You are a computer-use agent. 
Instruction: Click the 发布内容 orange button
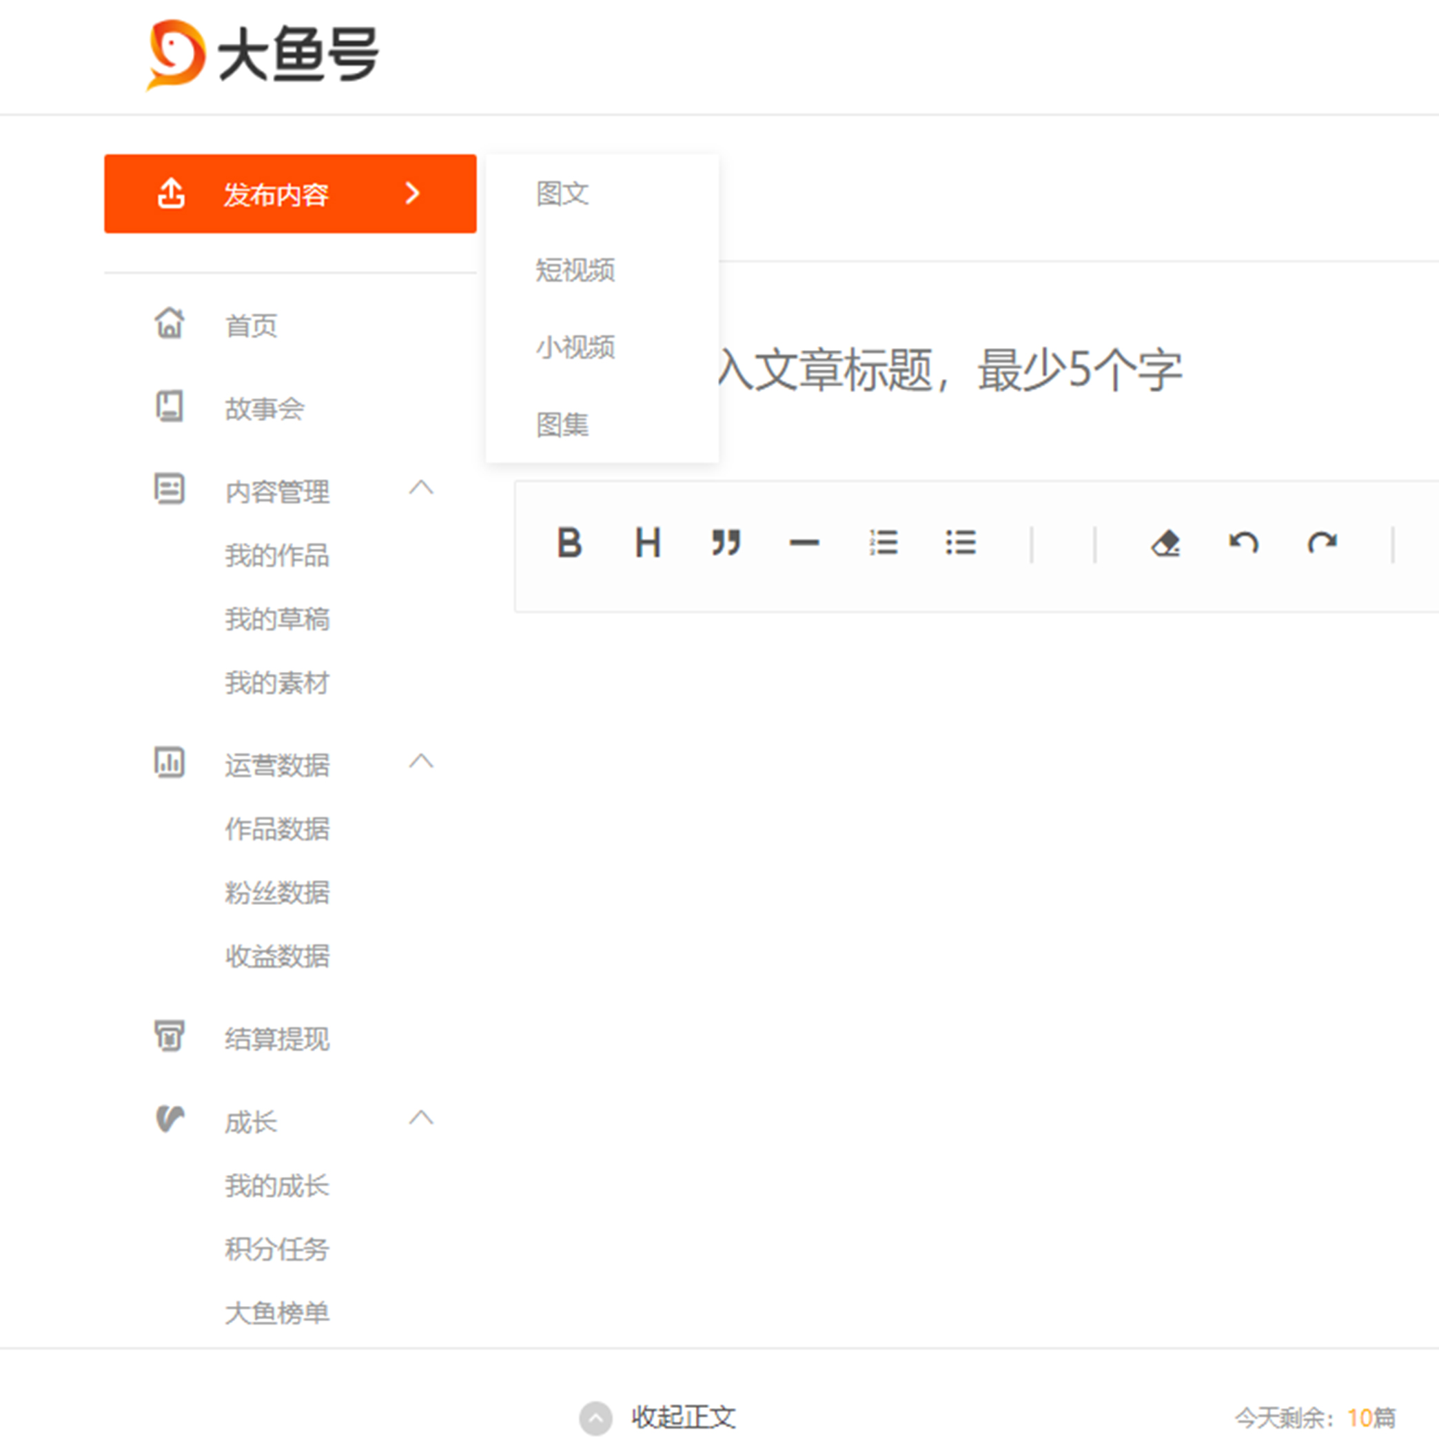pos(289,194)
